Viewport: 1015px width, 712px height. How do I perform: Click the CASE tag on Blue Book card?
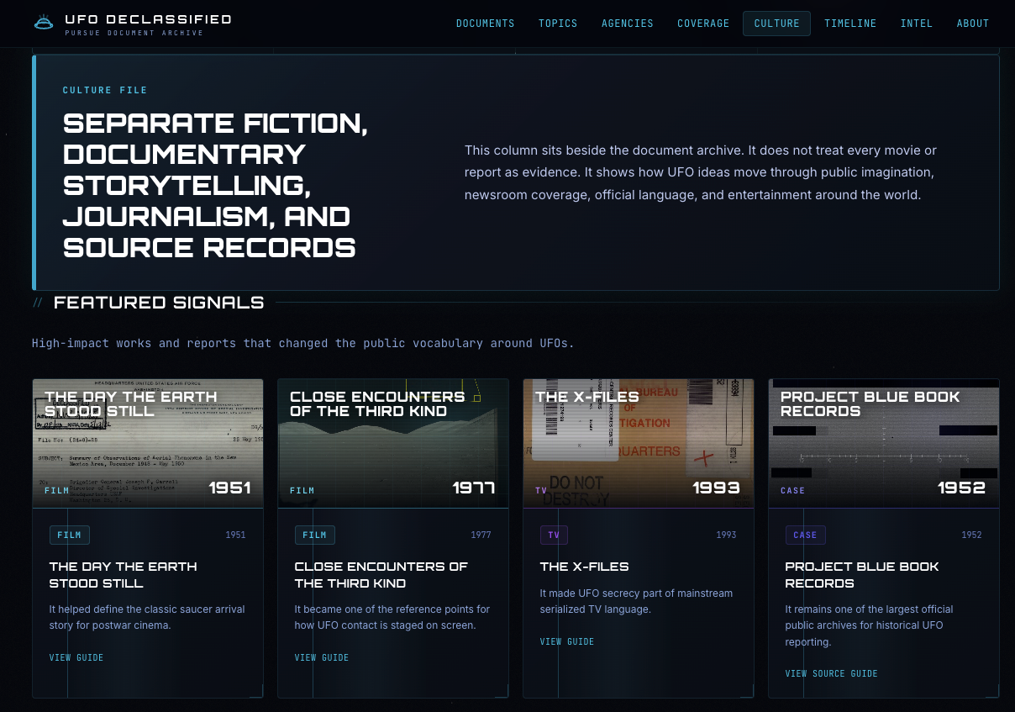806,535
